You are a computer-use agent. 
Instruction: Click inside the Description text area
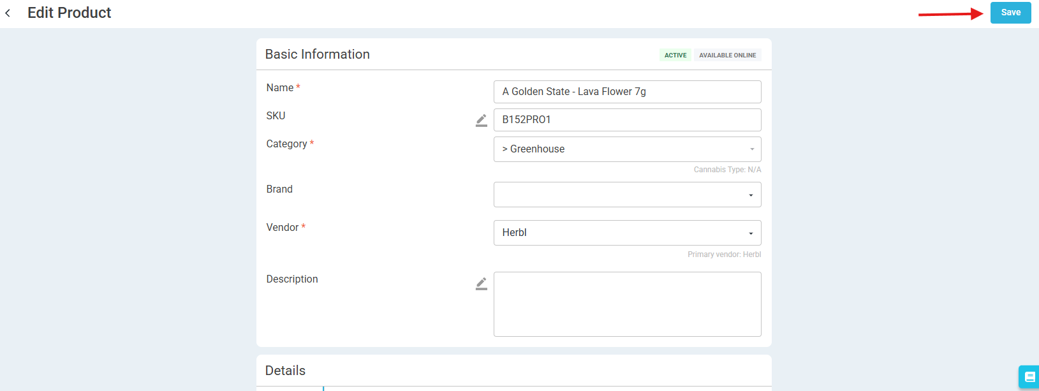[627, 304]
